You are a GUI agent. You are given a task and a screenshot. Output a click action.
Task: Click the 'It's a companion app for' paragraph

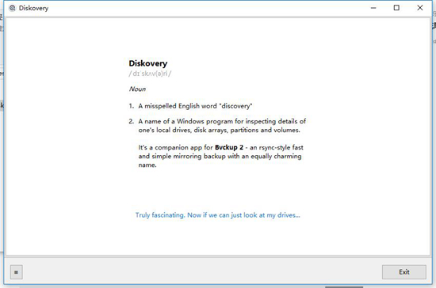pyautogui.click(x=221, y=156)
